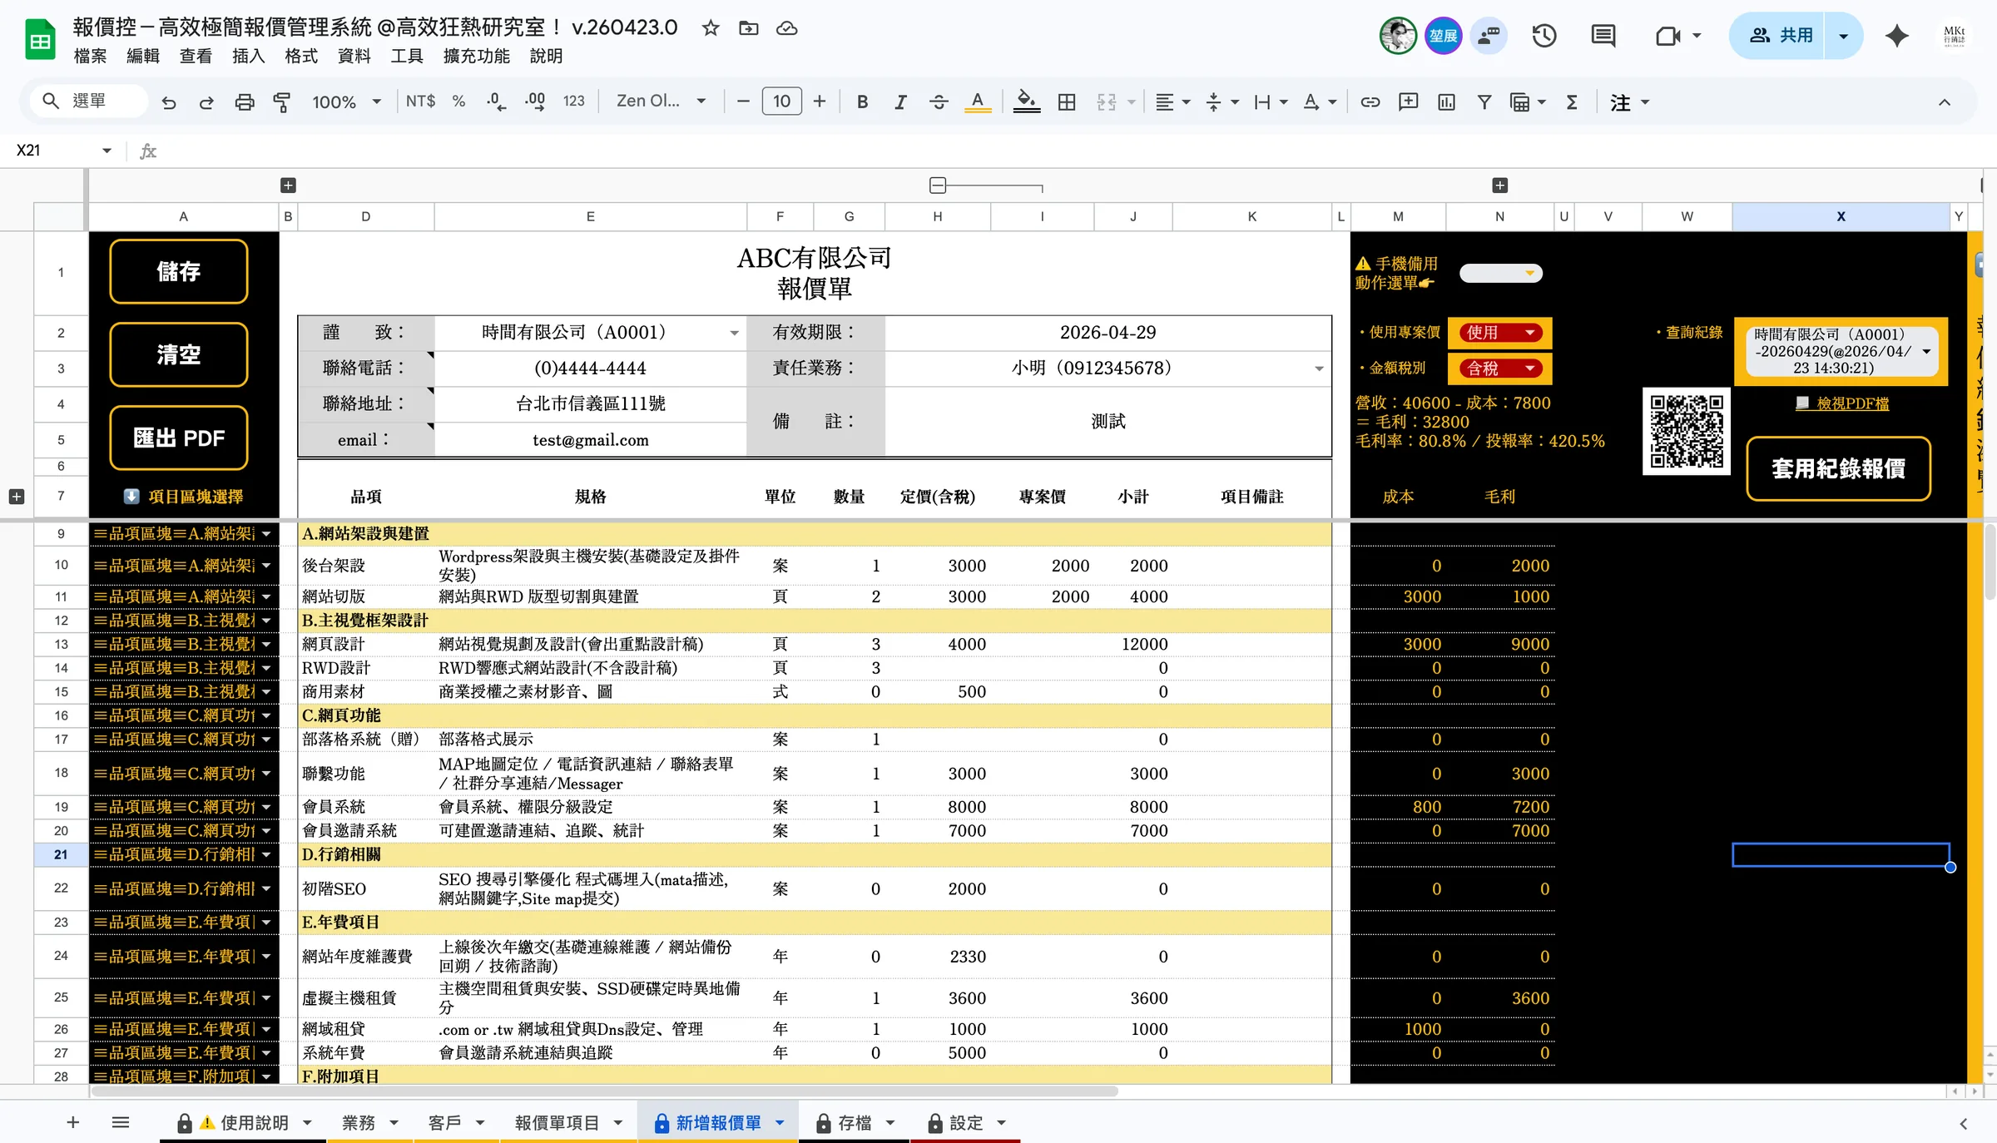Toggle bold formatting
1997x1143 pixels.
click(863, 101)
